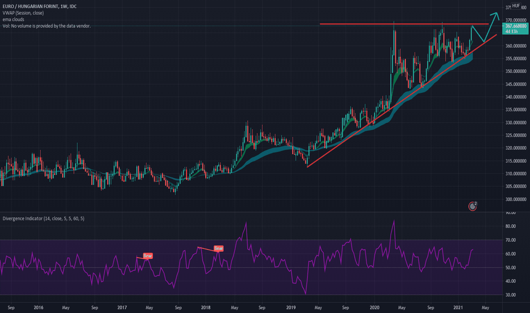Select the red ascending trendline

(402, 101)
